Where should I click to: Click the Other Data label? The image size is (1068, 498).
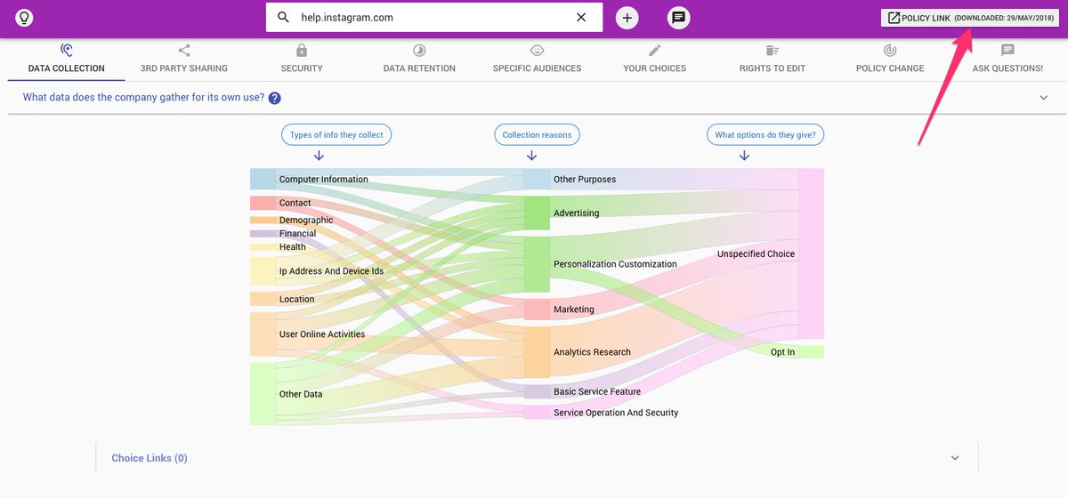point(301,394)
